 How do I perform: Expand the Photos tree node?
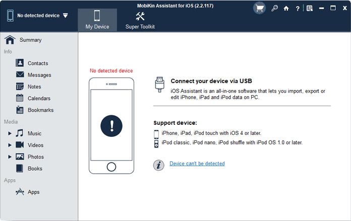(10, 157)
